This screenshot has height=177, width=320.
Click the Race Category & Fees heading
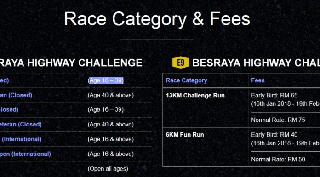(157, 19)
